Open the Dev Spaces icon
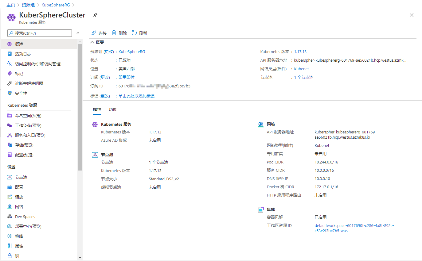Viewport: 422px width, 261px height. coord(10,217)
